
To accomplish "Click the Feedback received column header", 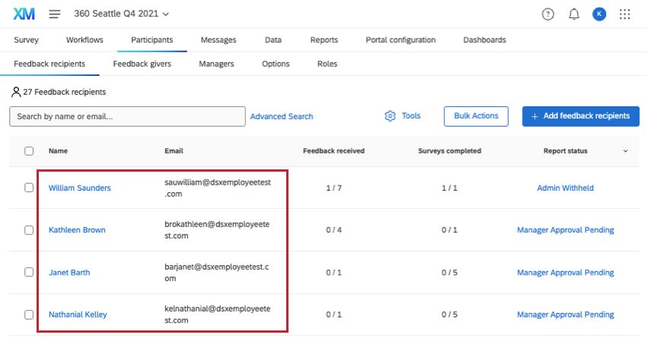I will point(334,151).
